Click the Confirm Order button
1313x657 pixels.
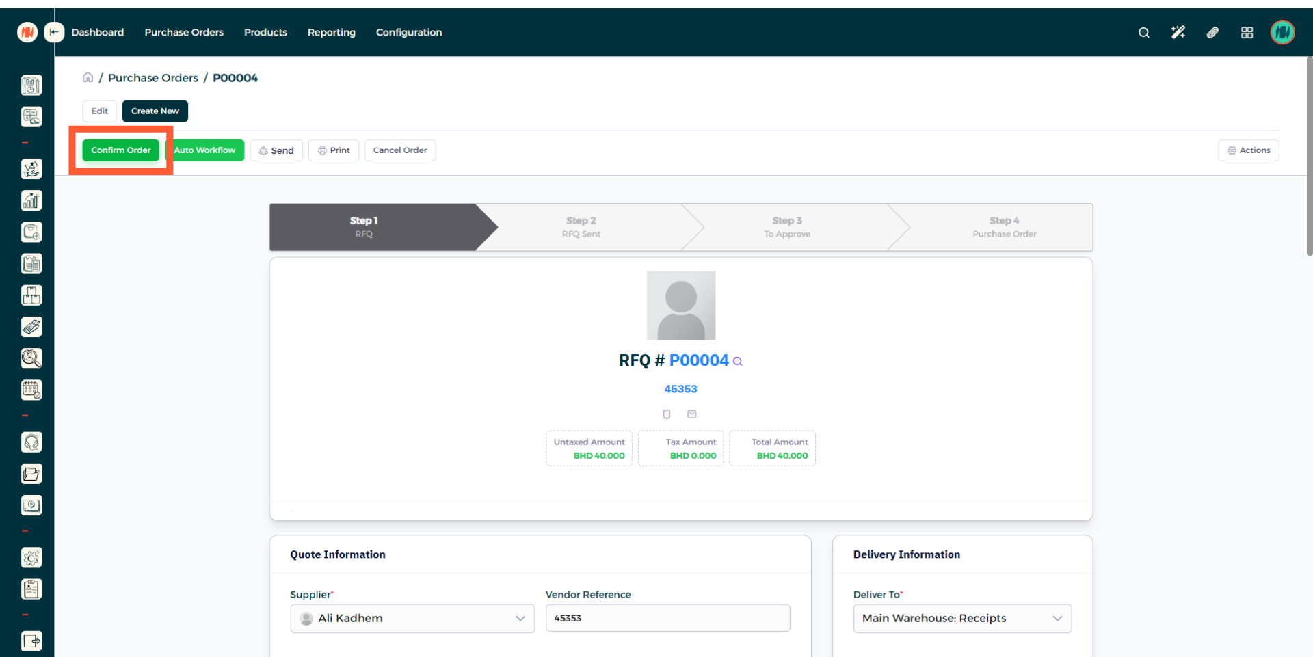(x=121, y=150)
